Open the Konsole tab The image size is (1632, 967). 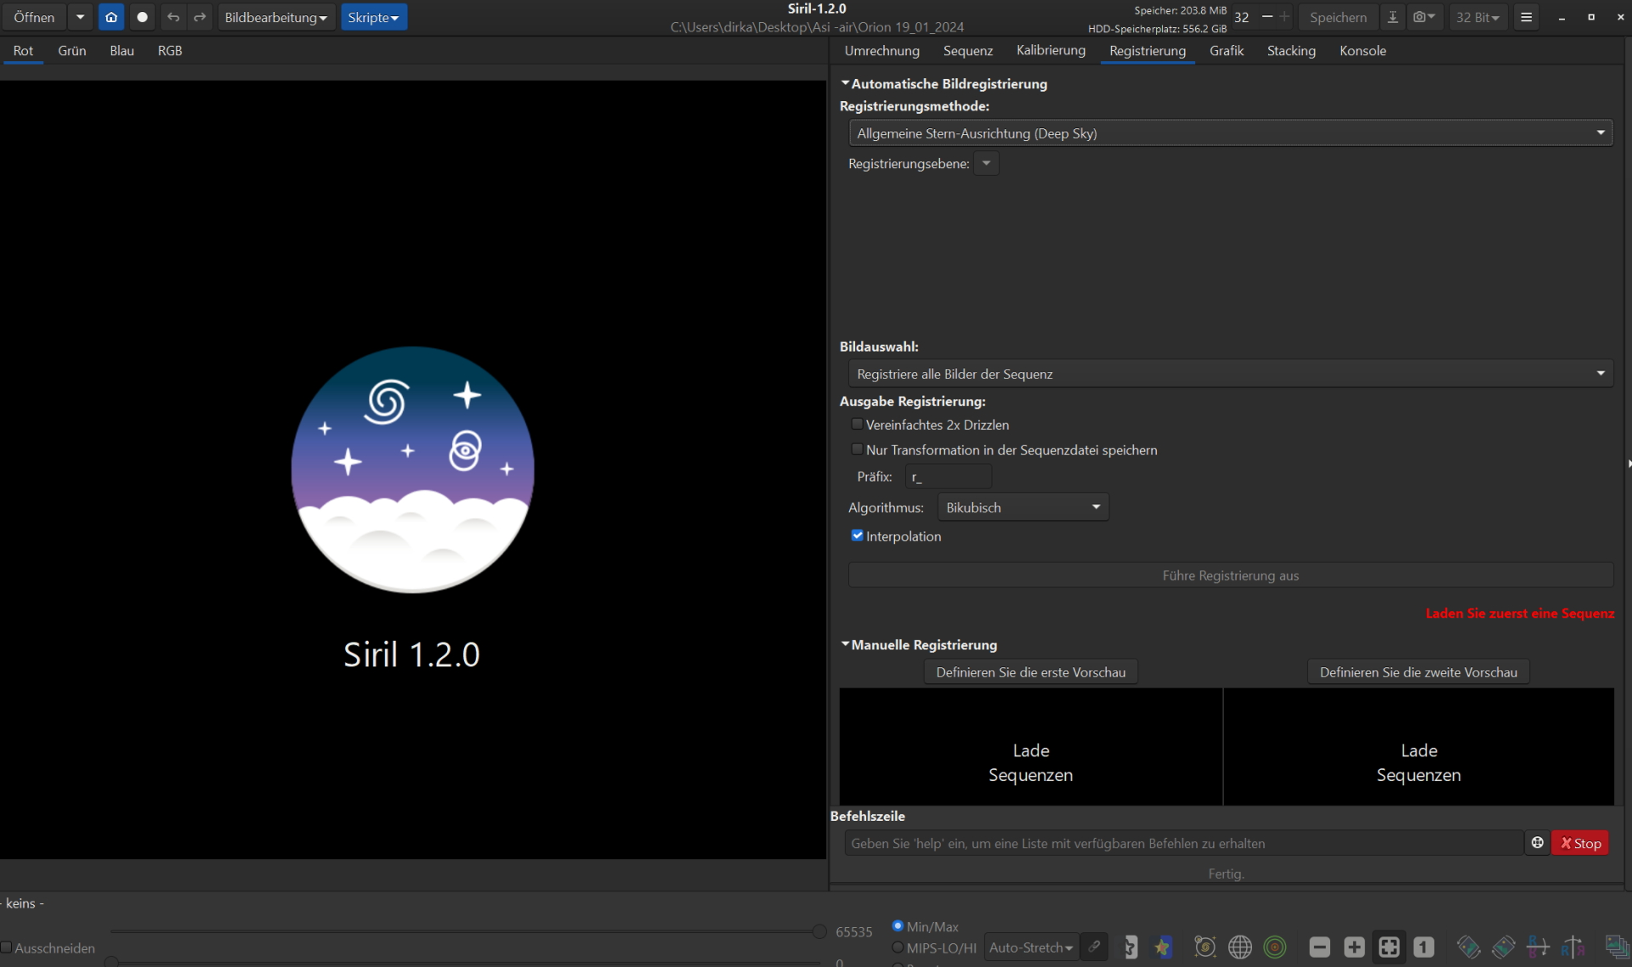click(x=1363, y=51)
